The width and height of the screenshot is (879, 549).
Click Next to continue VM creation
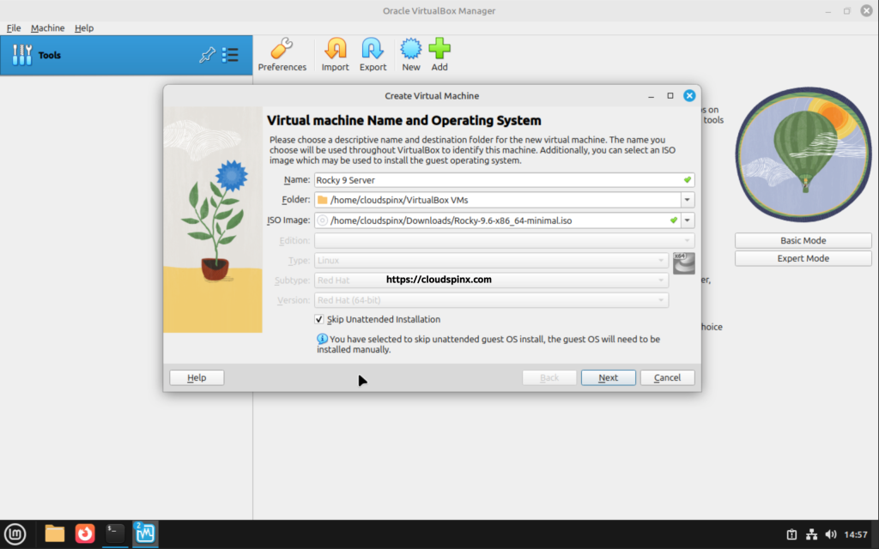coord(608,377)
